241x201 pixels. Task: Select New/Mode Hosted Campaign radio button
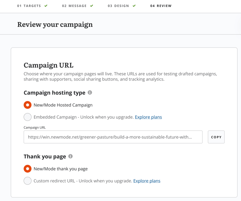[28, 105]
